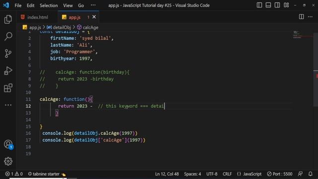Split the editor right
The image size is (318, 179).
pos(302,16)
